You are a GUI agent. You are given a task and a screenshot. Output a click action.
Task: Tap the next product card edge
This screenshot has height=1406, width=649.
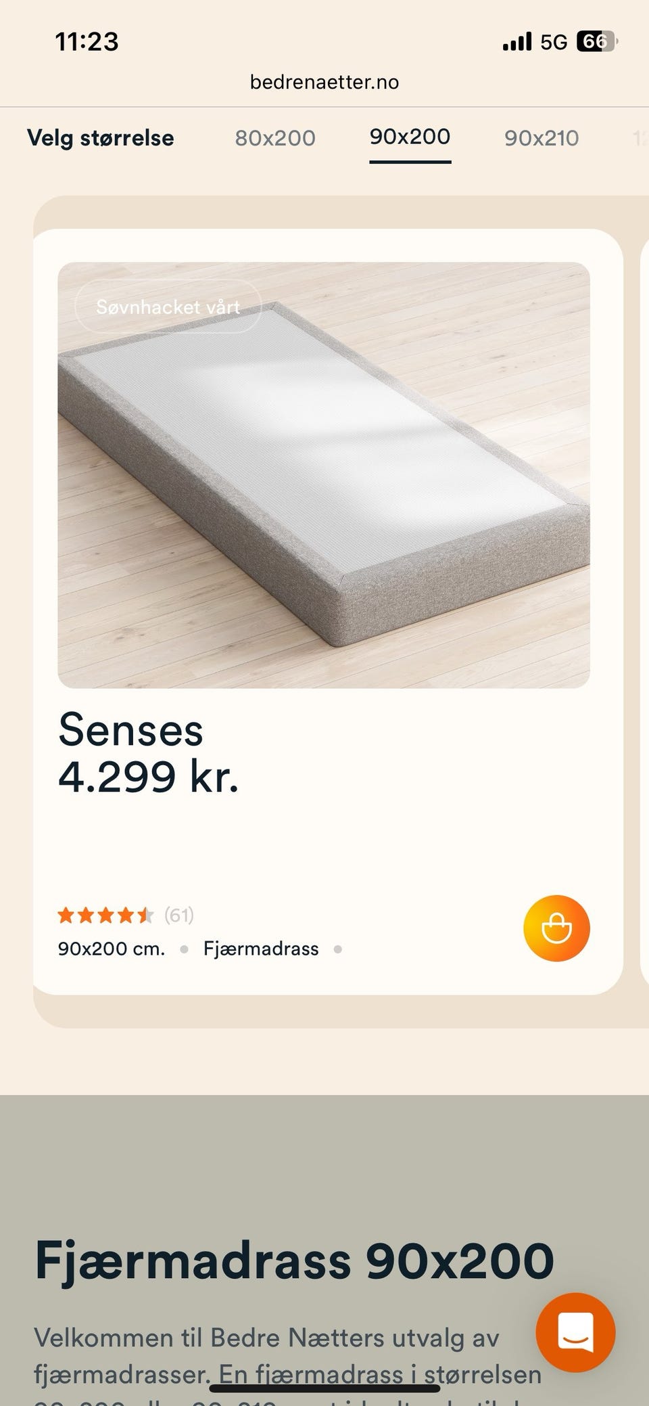(x=644, y=612)
